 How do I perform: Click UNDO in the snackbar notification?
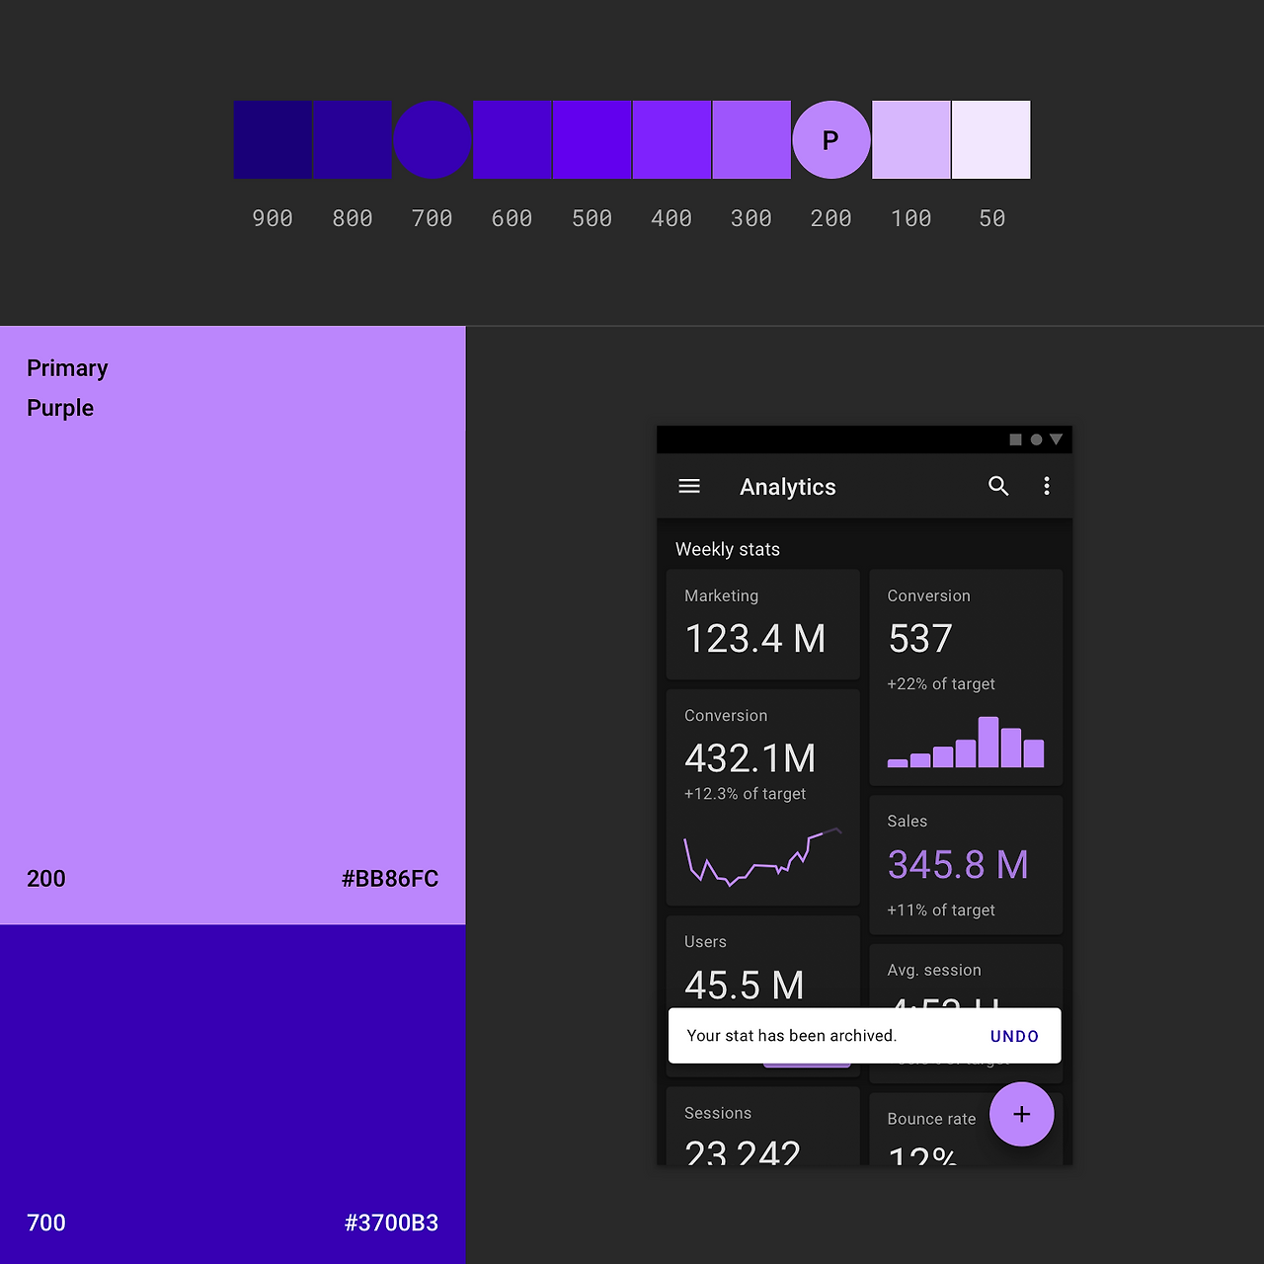click(1014, 1036)
